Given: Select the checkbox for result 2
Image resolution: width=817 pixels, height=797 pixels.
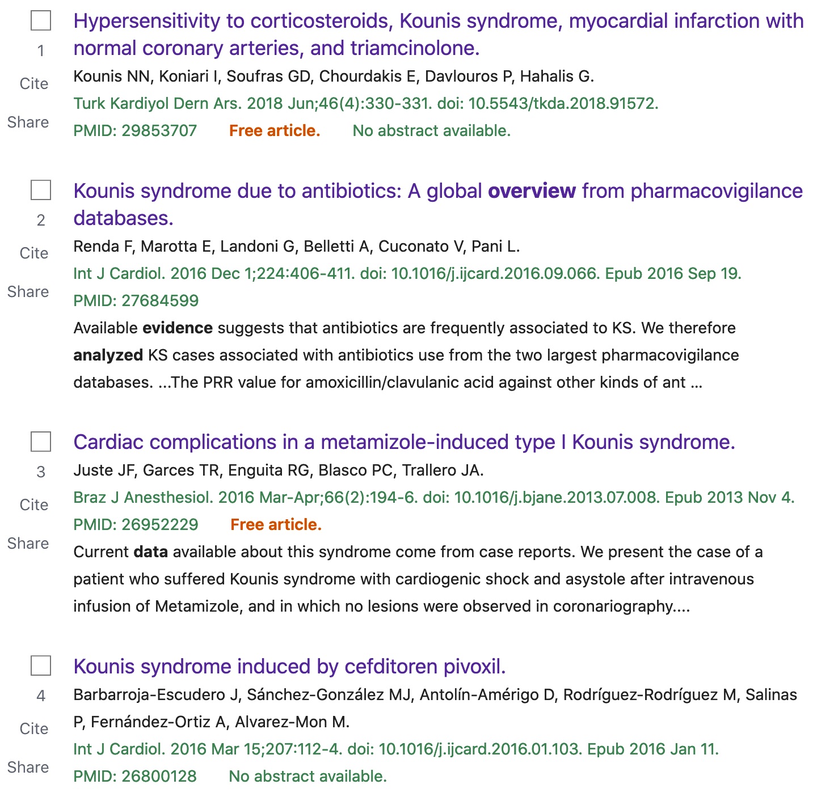Looking at the screenshot, I should tap(41, 190).
